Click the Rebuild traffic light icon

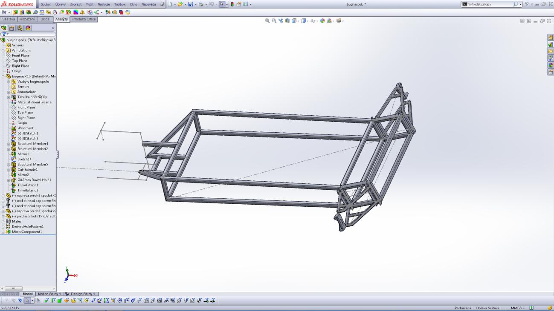[x=232, y=4]
